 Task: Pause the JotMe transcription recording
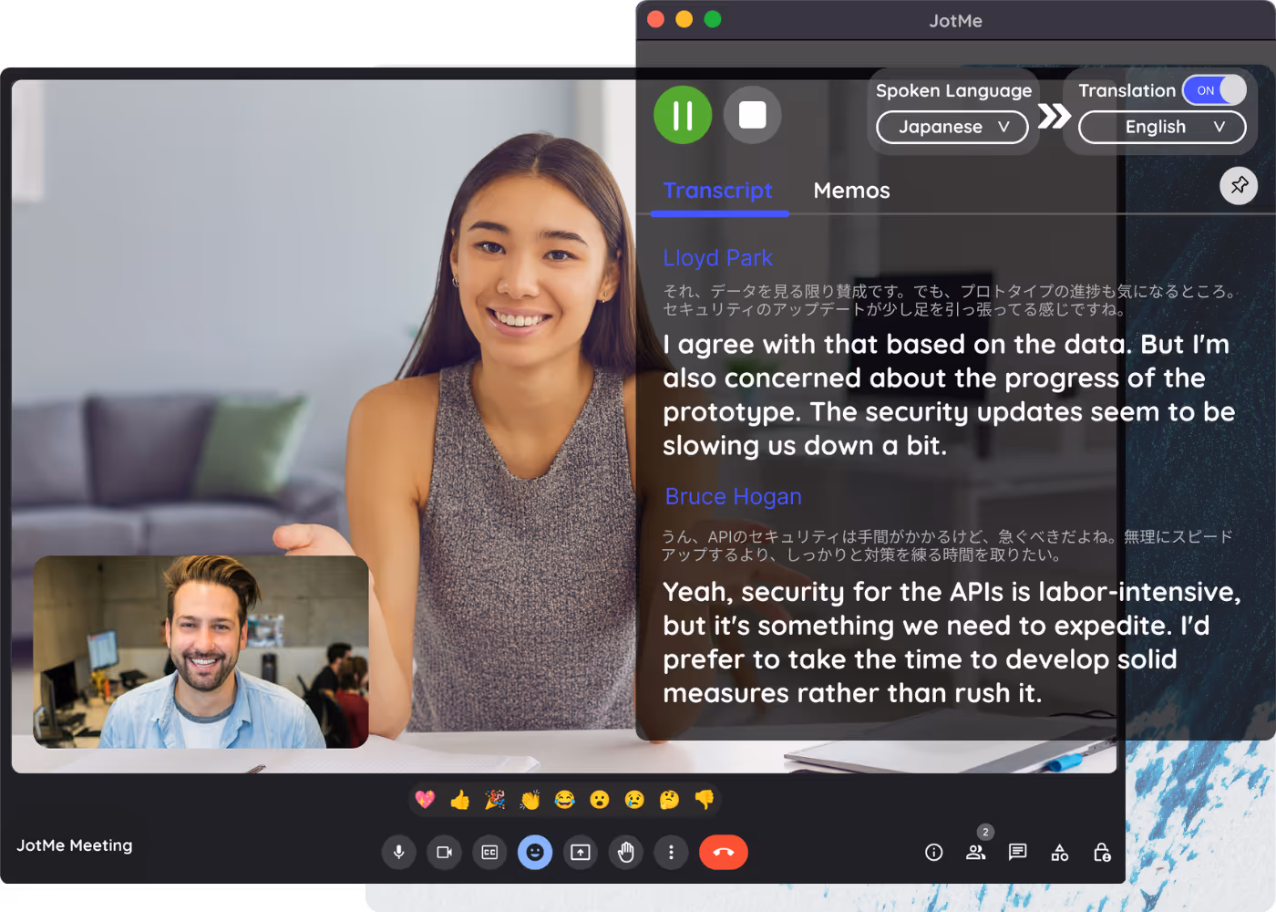click(683, 115)
